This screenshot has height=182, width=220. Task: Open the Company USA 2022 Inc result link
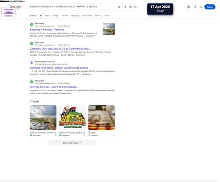61,49
